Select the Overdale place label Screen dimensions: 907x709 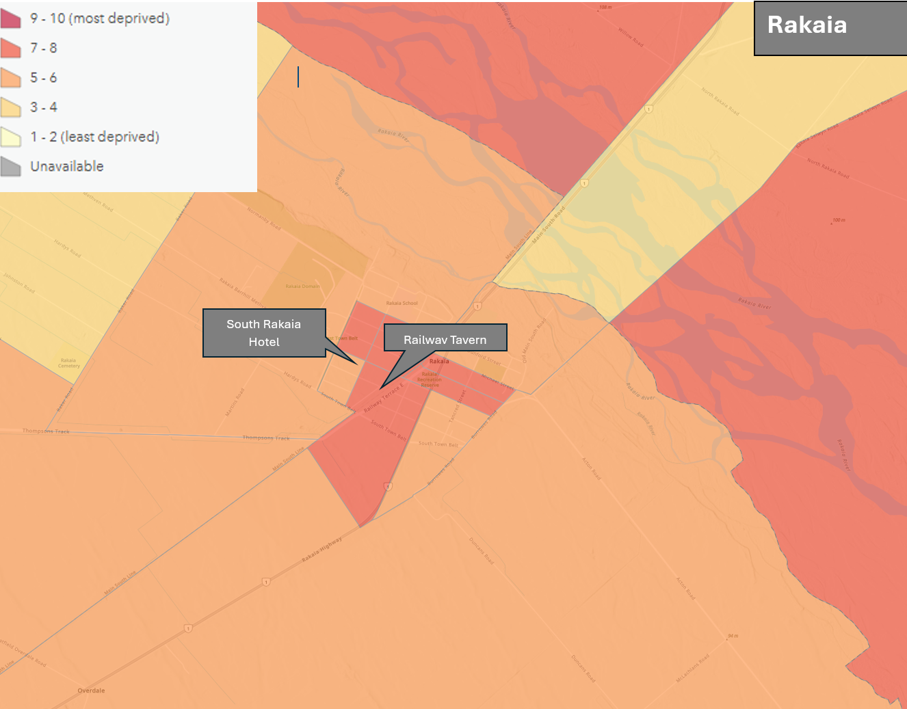click(91, 691)
